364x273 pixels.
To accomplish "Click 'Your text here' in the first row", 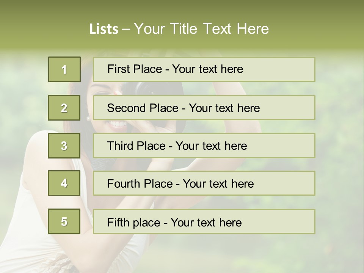I will pos(207,69).
